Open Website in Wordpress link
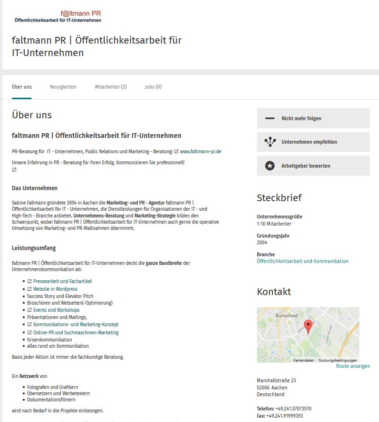This screenshot has height=422, width=379. 55,289
